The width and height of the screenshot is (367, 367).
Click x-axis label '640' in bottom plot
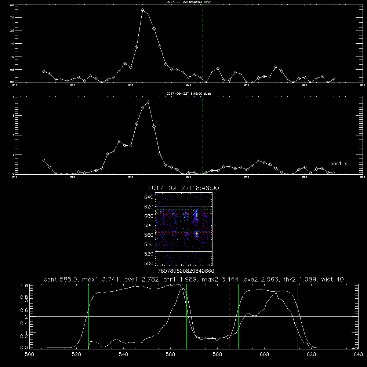pyautogui.click(x=358, y=355)
